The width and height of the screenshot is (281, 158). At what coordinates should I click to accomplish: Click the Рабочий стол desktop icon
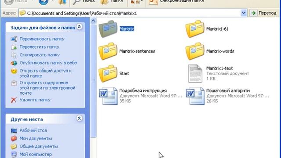14,131
